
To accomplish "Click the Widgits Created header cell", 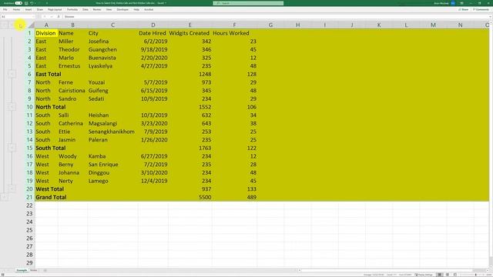I will [x=190, y=33].
